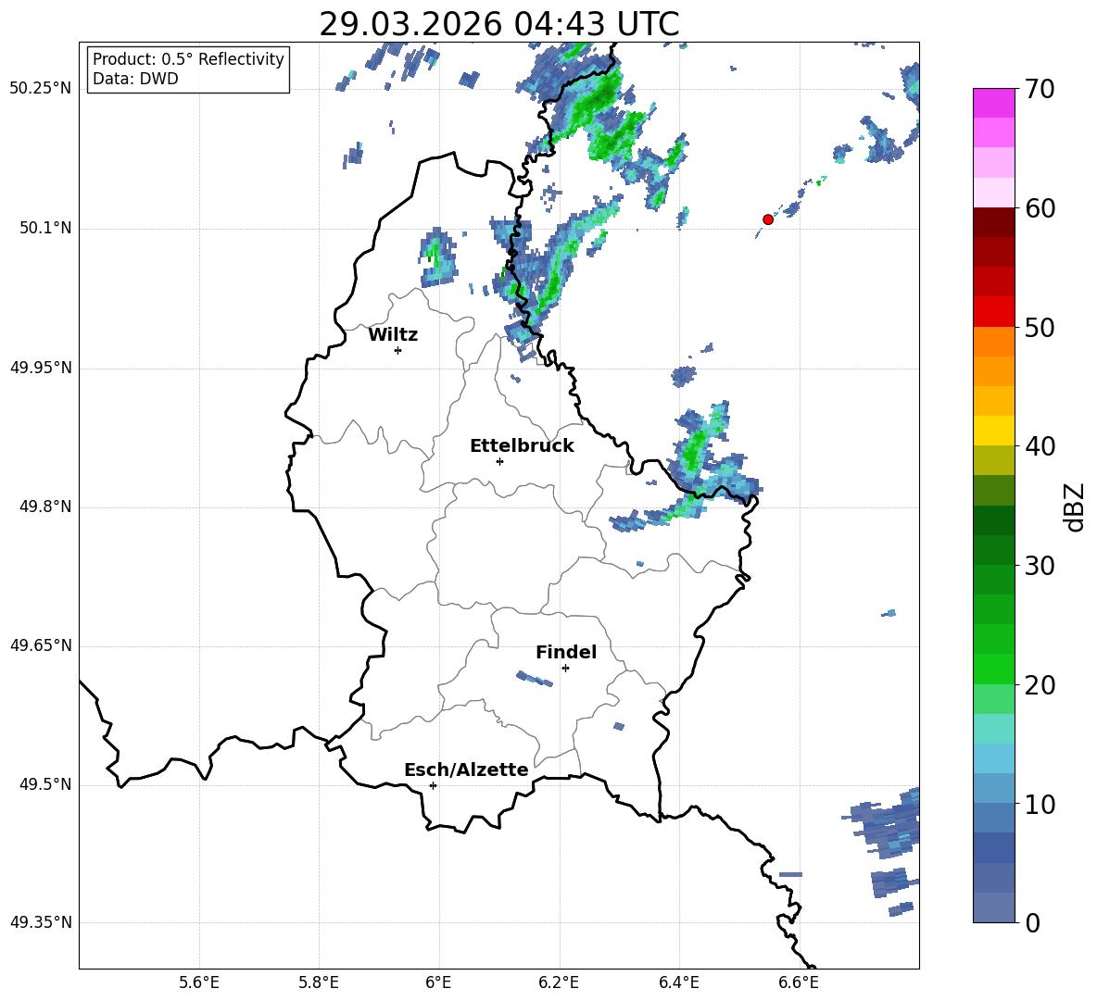1097x1001 pixels.
Task: Click the Ettelbruck station cross marker
Action: tap(499, 461)
